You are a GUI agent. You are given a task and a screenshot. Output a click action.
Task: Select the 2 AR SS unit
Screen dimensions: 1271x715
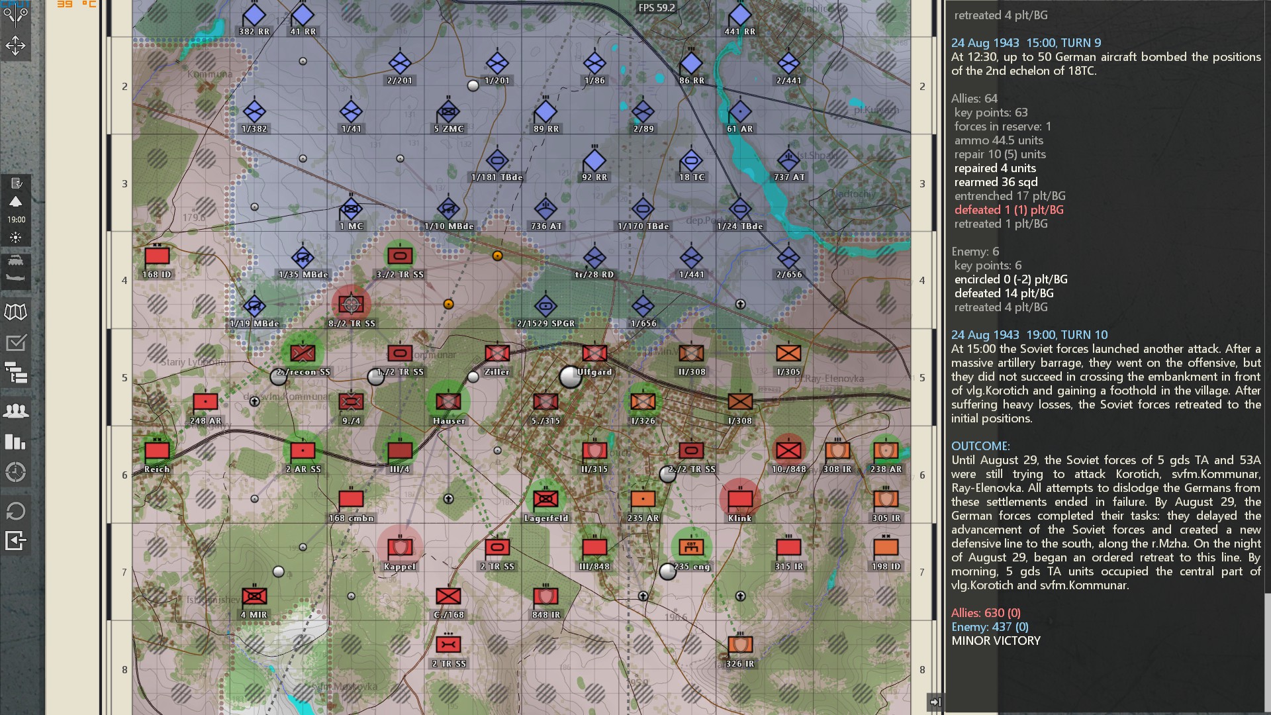[303, 451]
